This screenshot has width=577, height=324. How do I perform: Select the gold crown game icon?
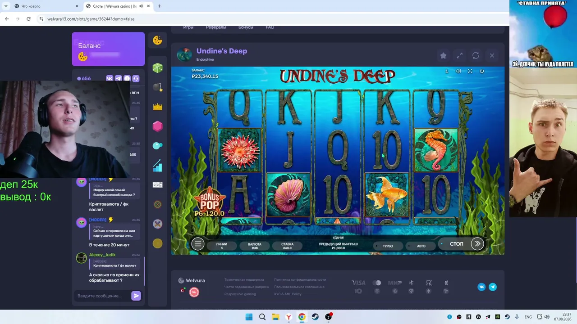[x=157, y=107]
